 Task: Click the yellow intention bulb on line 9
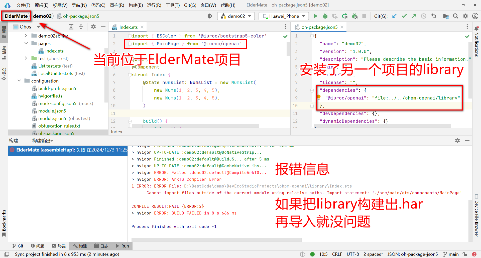point(319,97)
